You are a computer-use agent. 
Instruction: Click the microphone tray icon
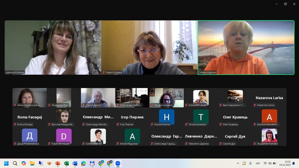coord(250,164)
